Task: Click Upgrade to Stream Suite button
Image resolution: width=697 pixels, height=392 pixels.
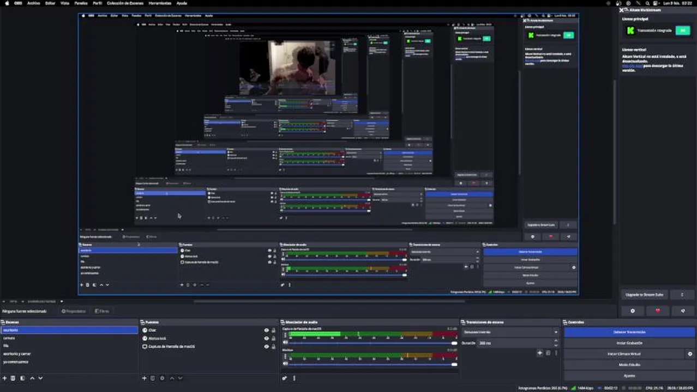Action: (x=645, y=295)
